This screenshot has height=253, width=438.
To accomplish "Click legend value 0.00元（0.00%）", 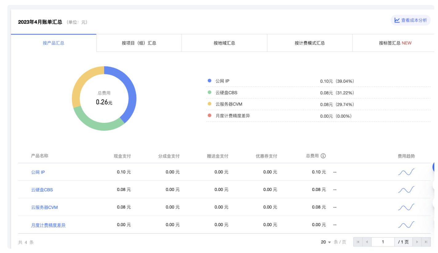I will (336, 116).
